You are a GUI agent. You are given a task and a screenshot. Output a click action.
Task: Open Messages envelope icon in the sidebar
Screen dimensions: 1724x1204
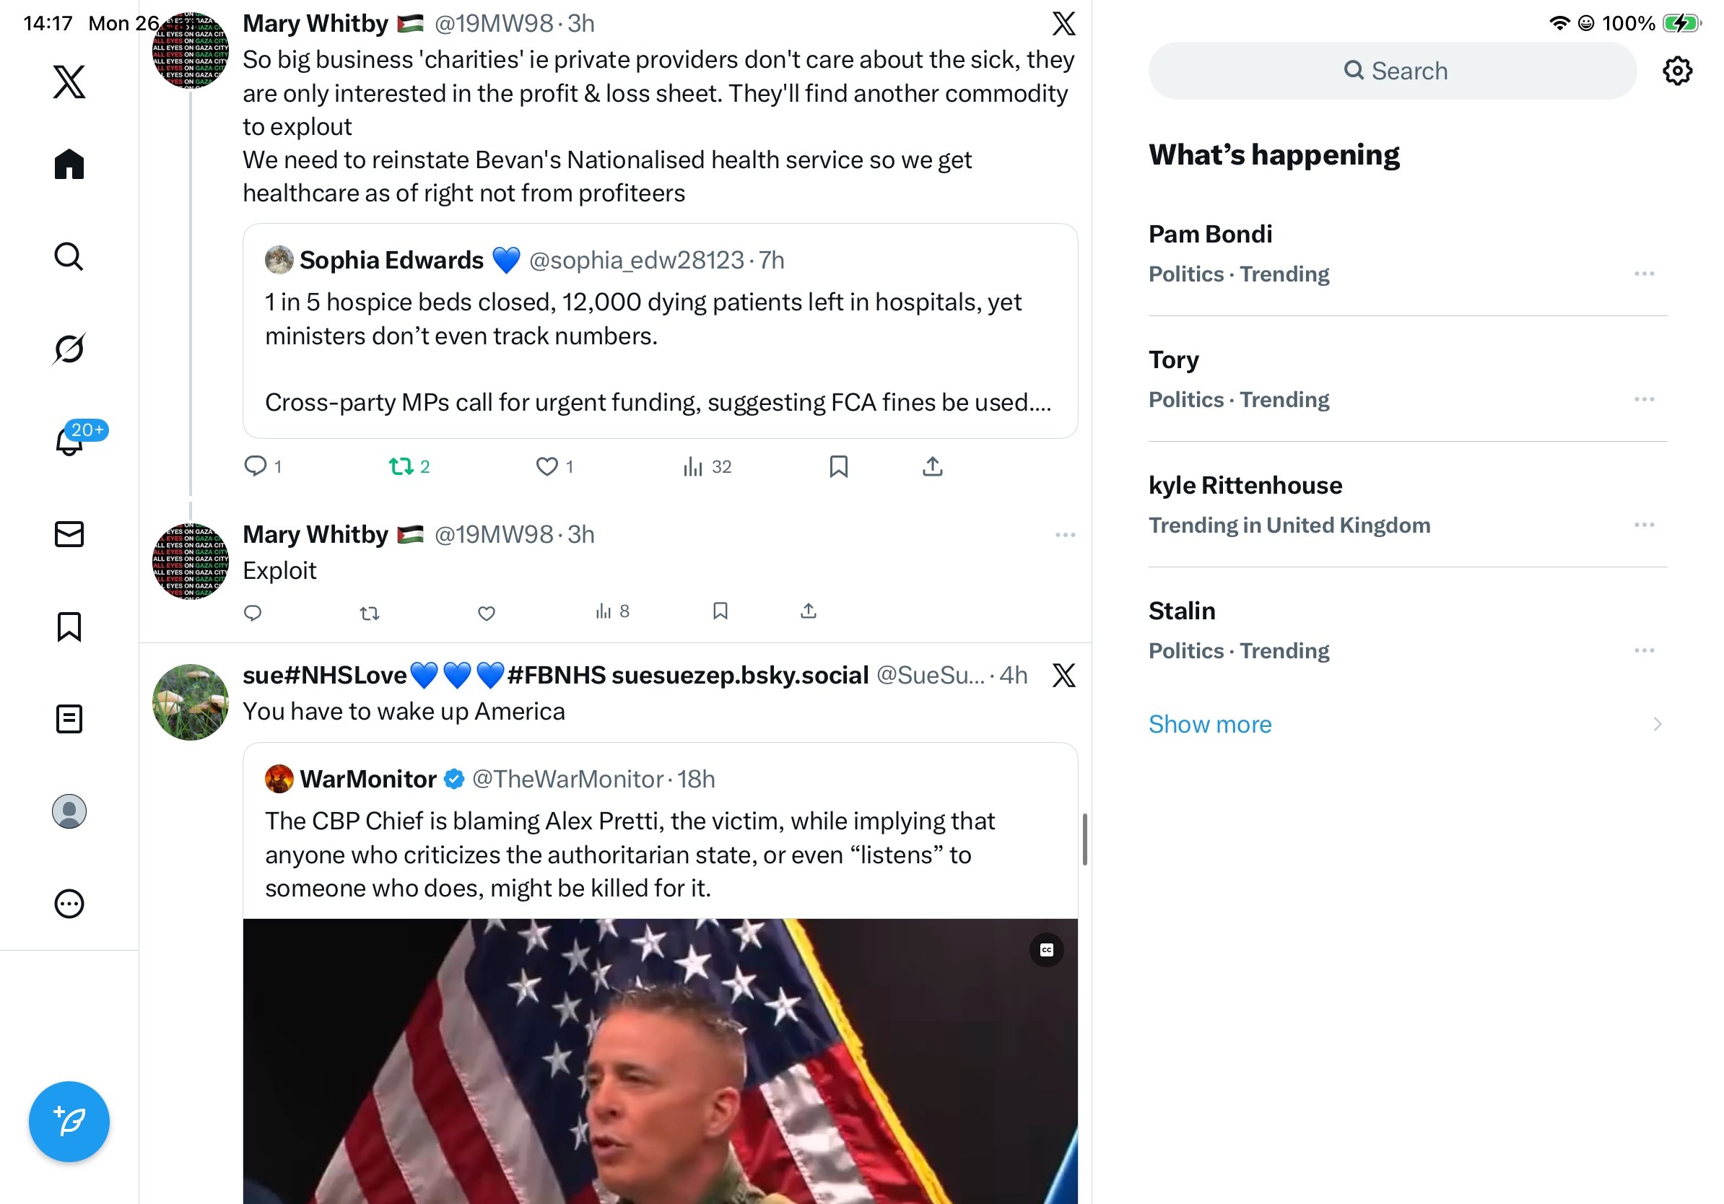click(x=69, y=533)
